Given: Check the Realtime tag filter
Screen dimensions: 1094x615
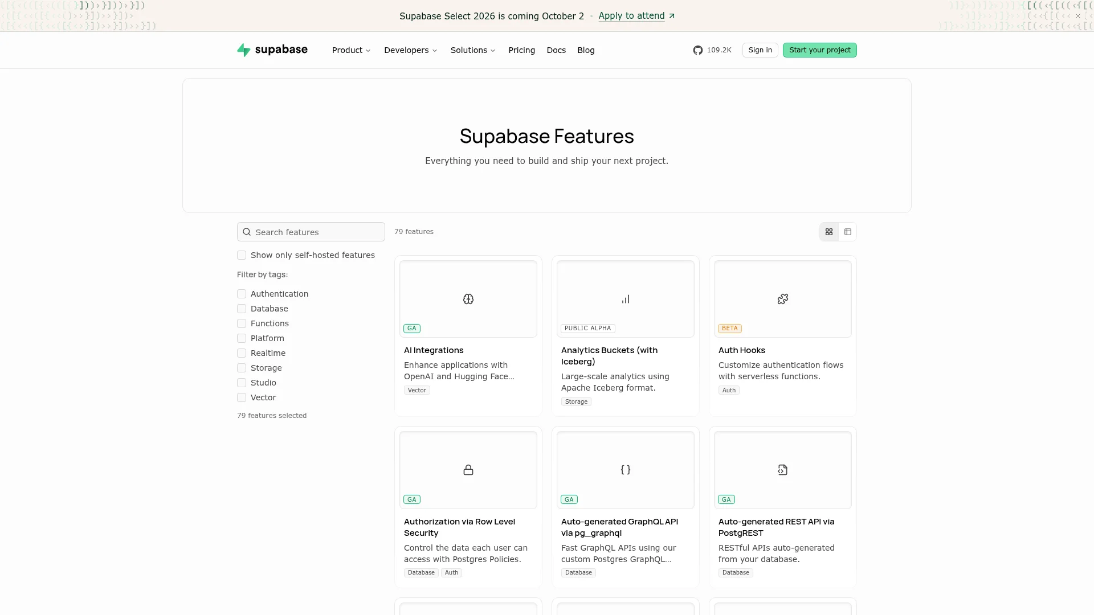Looking at the screenshot, I should click(242, 353).
